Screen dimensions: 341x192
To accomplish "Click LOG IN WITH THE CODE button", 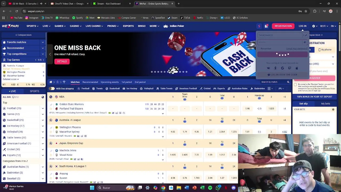I will [x=282, y=75].
